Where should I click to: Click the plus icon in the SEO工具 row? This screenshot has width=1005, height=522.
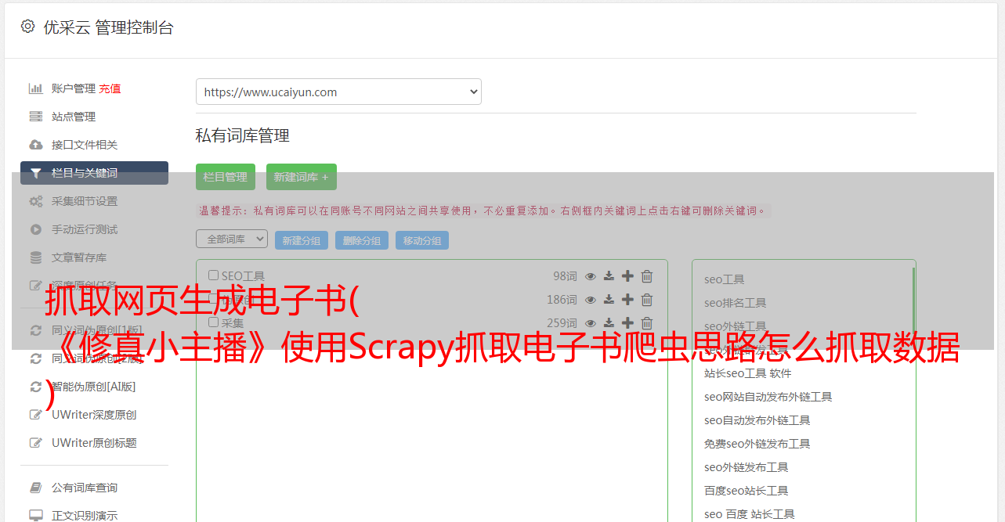point(627,276)
